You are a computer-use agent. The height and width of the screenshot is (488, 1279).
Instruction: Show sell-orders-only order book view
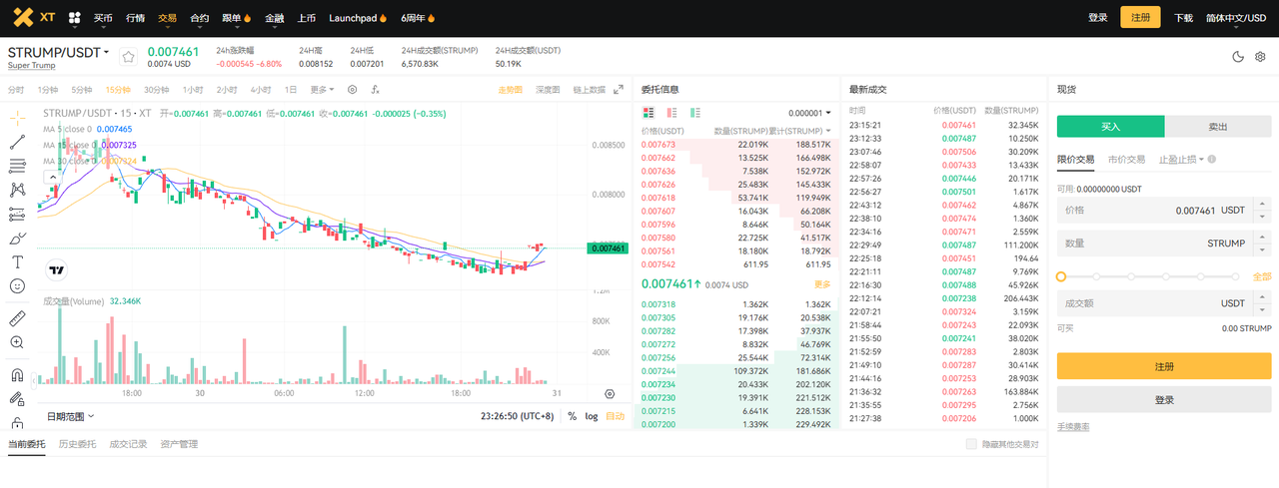coord(671,113)
